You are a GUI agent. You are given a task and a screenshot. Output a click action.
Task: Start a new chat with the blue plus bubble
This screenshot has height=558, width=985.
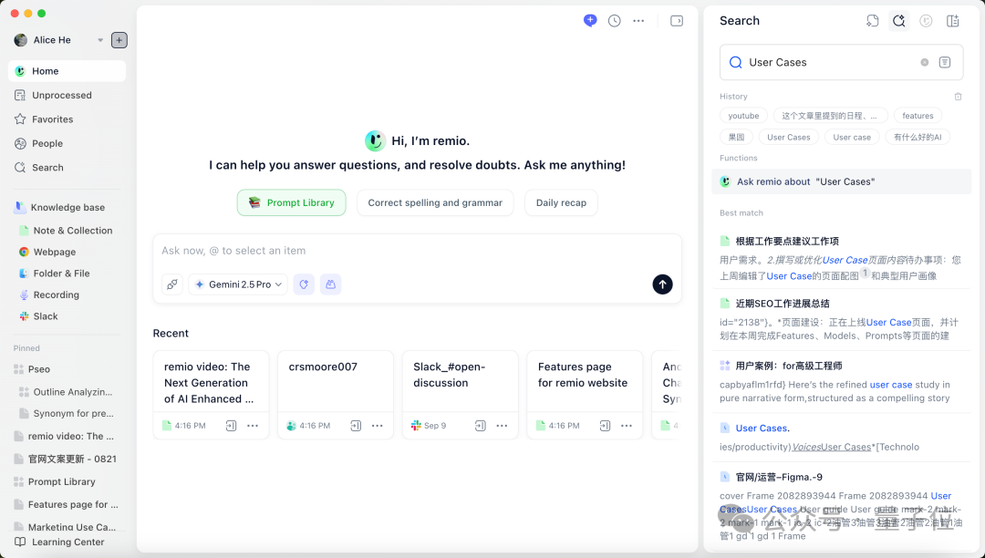tap(590, 20)
